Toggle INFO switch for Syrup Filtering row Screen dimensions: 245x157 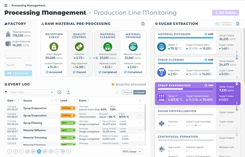tap(68, 123)
